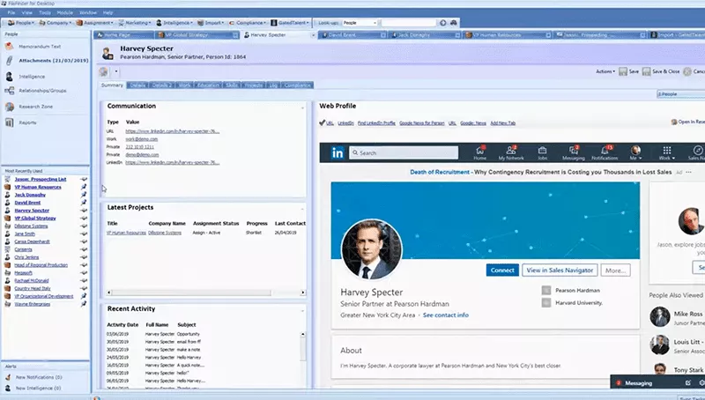
Task: Click the compose icon in Messaging bar
Action: point(688,383)
